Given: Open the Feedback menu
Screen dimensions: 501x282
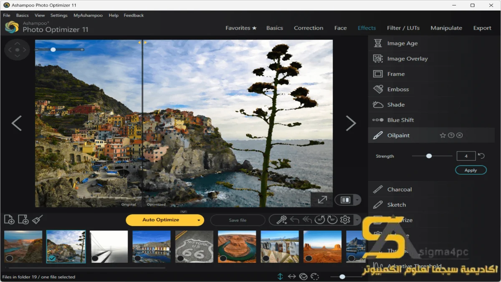Looking at the screenshot, I should (x=134, y=15).
